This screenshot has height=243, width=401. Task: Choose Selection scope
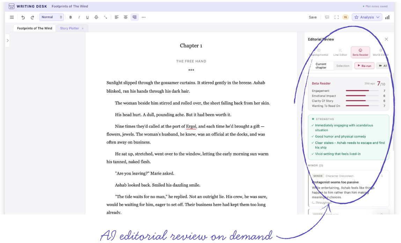[x=343, y=66]
